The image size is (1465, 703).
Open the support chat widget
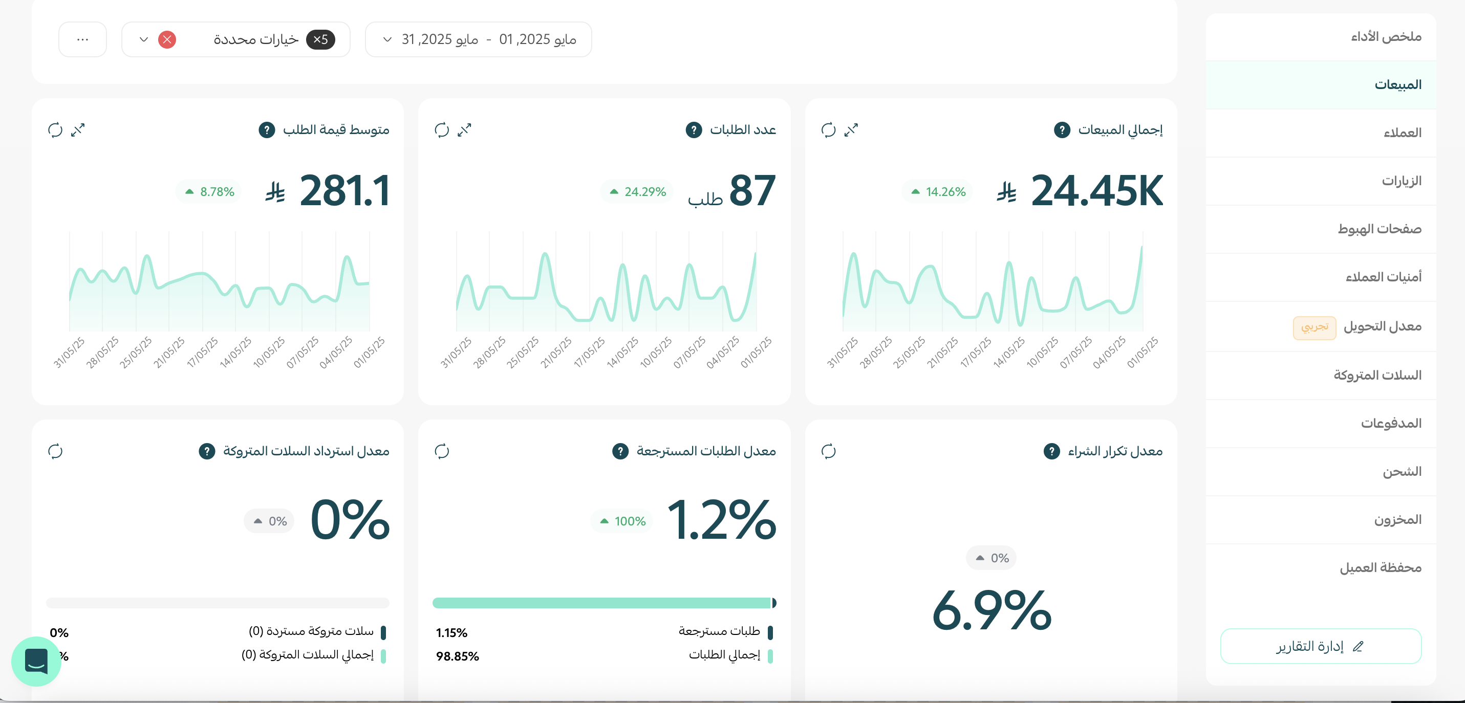36,661
